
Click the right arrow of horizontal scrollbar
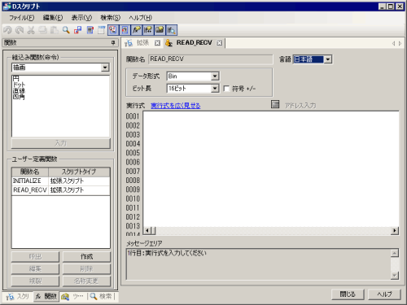(395, 231)
